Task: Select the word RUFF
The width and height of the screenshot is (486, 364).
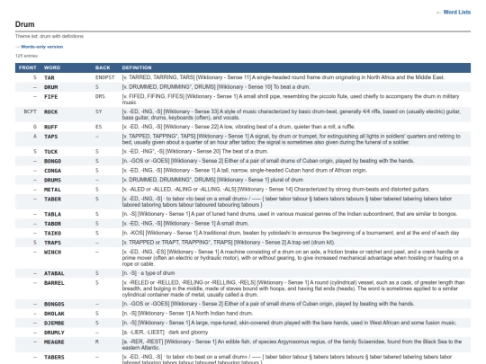Action: tap(50, 128)
